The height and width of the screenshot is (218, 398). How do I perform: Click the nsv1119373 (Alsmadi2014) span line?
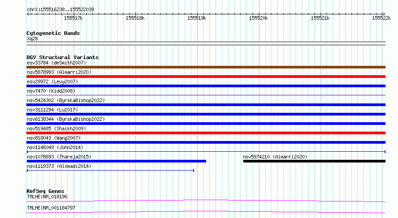pyautogui.click(x=110, y=171)
